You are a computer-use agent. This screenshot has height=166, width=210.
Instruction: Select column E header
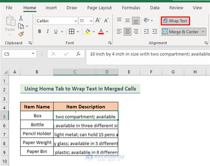pos(129,72)
